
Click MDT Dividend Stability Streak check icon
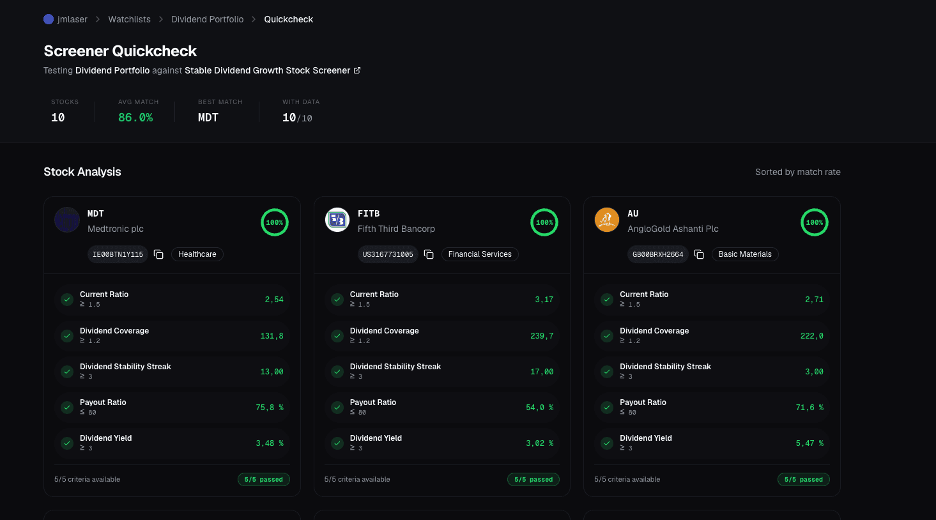pos(67,372)
